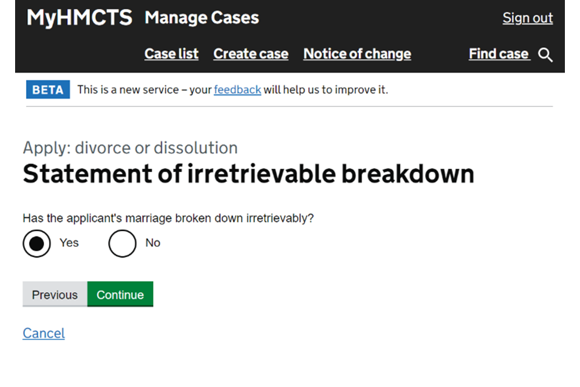Click the Statement of irretrievable breakdown heading
Viewport: 580px width, 387px height.
(248, 174)
